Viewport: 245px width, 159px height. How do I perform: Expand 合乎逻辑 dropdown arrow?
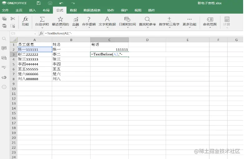click(x=89, y=28)
